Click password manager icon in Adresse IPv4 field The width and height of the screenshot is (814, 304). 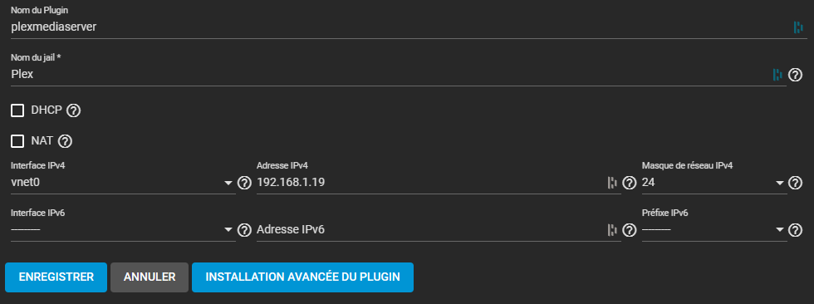pyautogui.click(x=612, y=183)
